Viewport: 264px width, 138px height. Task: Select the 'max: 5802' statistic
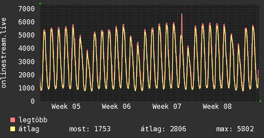click(x=235, y=129)
